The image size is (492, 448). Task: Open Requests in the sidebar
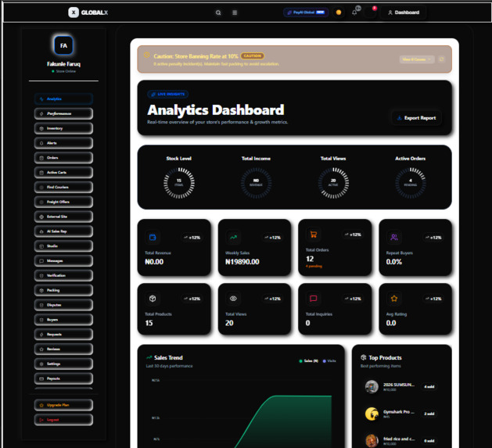coord(63,335)
